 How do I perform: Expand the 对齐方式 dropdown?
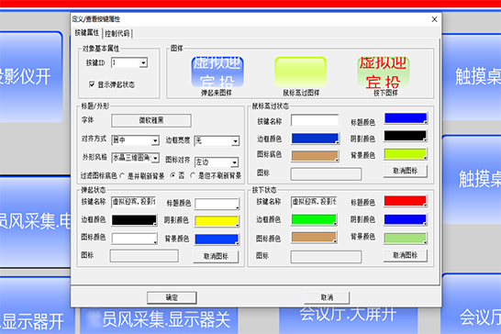coord(155,140)
